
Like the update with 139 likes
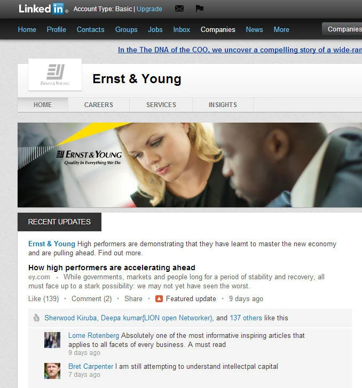click(44, 298)
